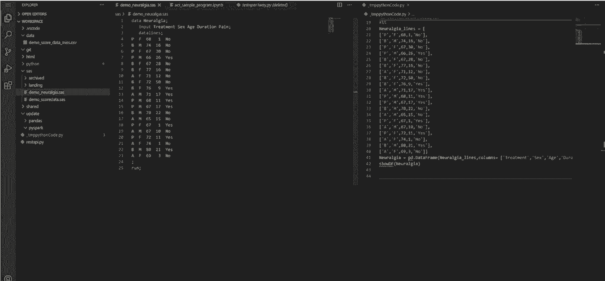Viewport: 605px width, 281px height.
Task: Open the Explorer view in activity bar
Action: [7, 18]
